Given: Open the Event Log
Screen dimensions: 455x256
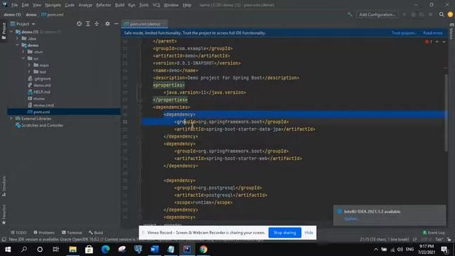Looking at the screenshot, I should pyautogui.click(x=434, y=233).
